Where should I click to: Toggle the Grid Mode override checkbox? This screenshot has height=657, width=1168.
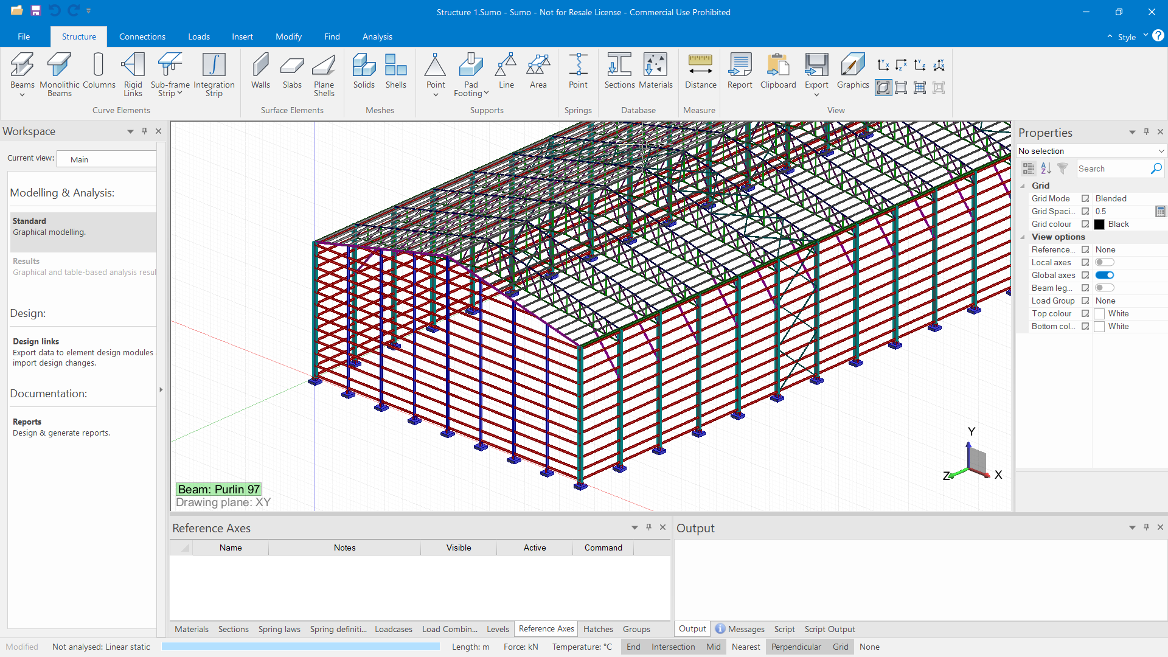coord(1085,198)
